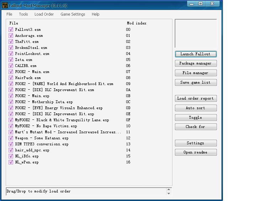This screenshot has width=256, height=201.
Task: Select the Fallout3.esm row text
Action: pyautogui.click(x=28, y=30)
